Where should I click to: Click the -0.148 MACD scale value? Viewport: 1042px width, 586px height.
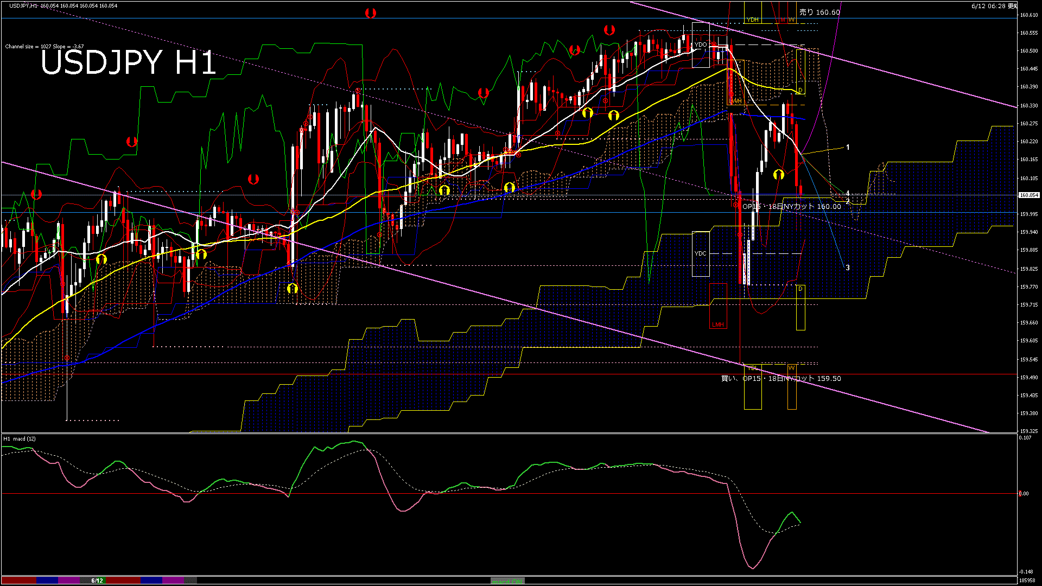point(1026,572)
